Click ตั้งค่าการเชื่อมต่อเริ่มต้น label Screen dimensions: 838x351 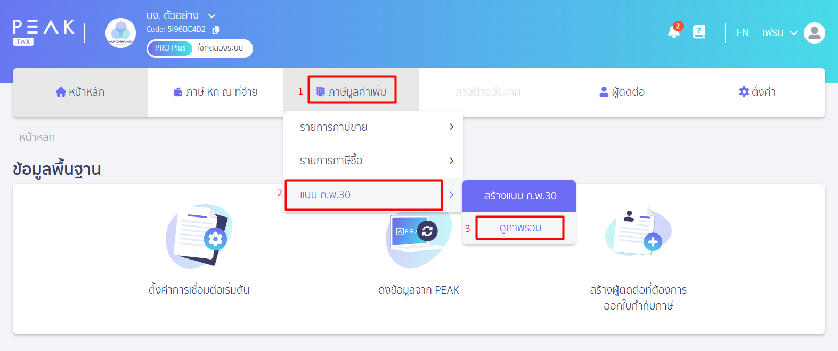click(199, 290)
